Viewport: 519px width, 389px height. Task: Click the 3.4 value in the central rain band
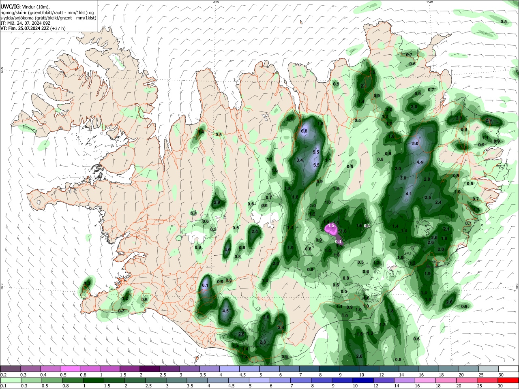tap(300, 160)
